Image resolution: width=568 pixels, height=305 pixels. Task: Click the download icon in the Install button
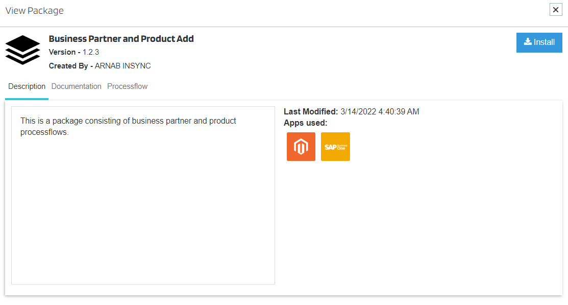[528, 42]
